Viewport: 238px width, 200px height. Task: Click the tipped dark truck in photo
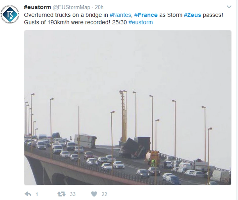134,148
